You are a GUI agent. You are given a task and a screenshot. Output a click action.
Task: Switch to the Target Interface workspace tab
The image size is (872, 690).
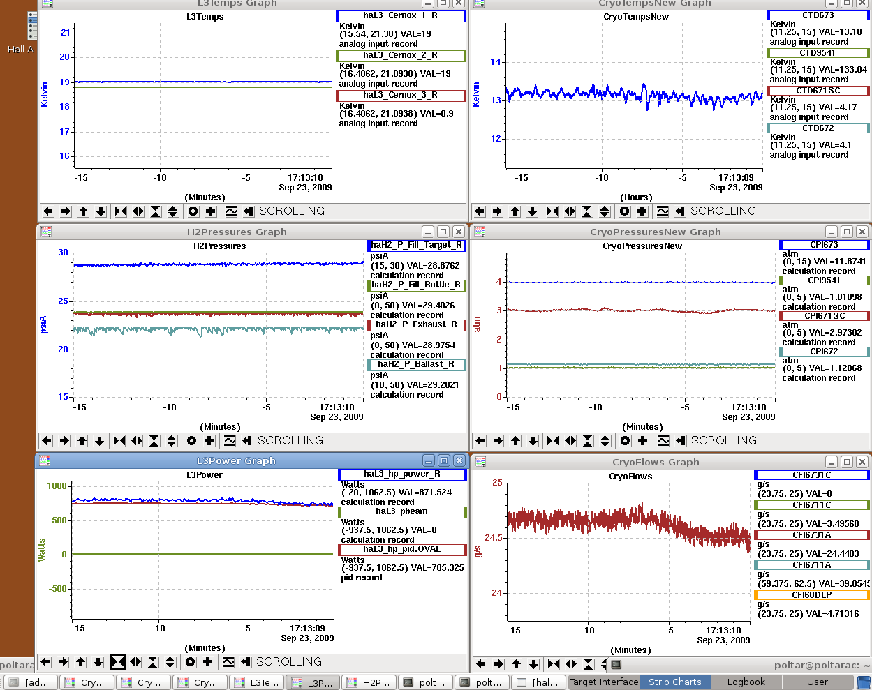pyautogui.click(x=604, y=682)
